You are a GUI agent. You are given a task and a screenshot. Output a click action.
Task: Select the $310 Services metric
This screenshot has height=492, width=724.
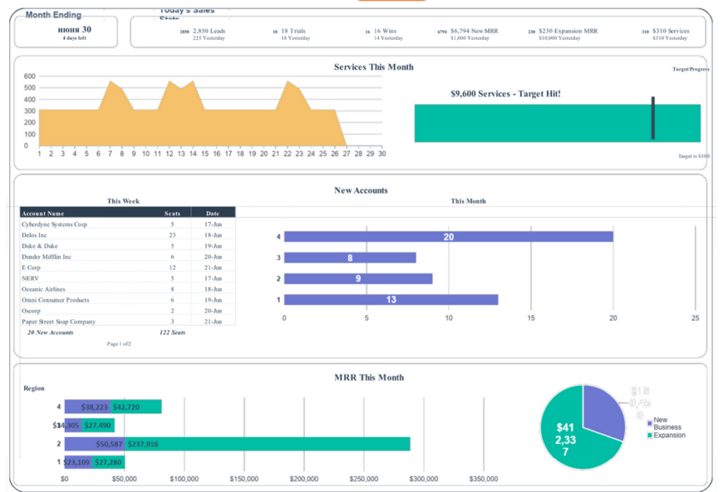tap(667, 32)
